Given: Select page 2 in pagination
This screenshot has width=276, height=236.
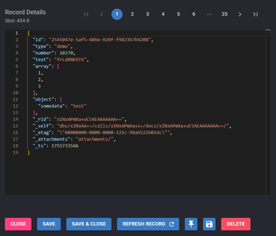Looking at the screenshot, I should point(132,14).
